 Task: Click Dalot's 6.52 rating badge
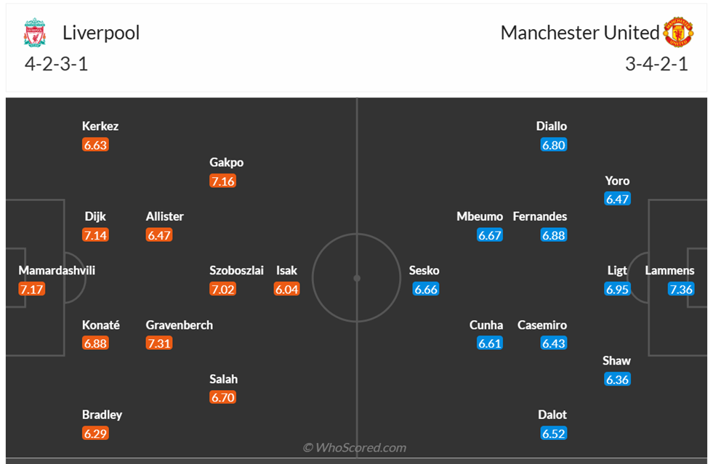click(x=553, y=434)
